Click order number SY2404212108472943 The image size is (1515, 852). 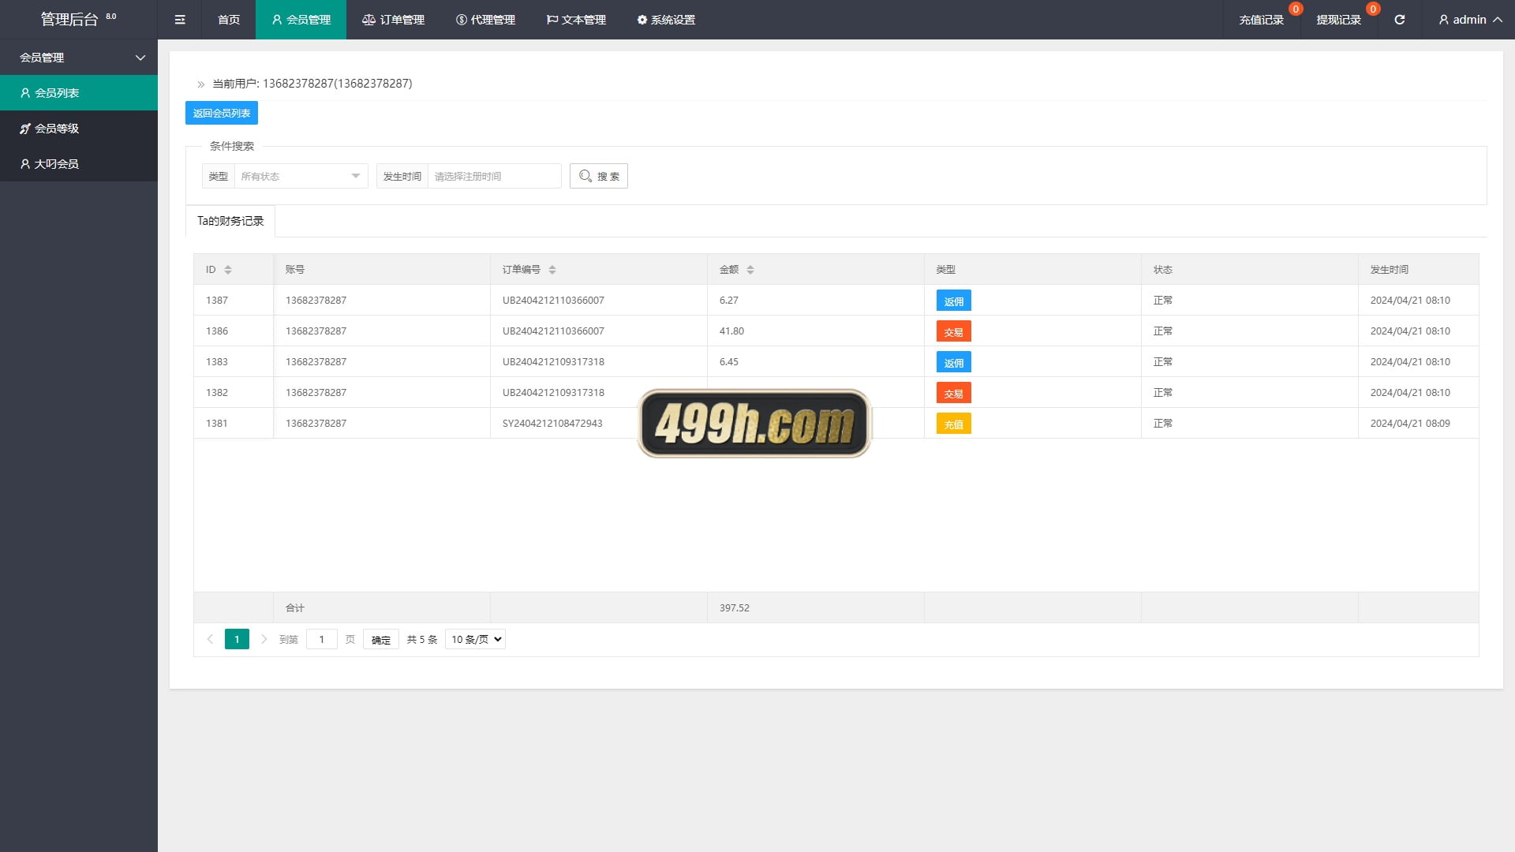(x=552, y=424)
